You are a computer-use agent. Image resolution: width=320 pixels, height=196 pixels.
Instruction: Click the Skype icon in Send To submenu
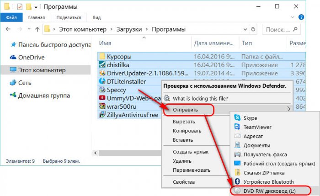point(237,118)
